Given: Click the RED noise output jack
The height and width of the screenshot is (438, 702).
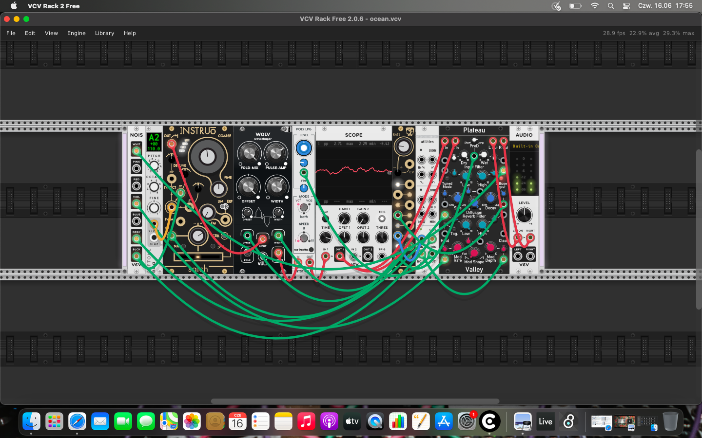Looking at the screenshot, I should [x=136, y=186].
